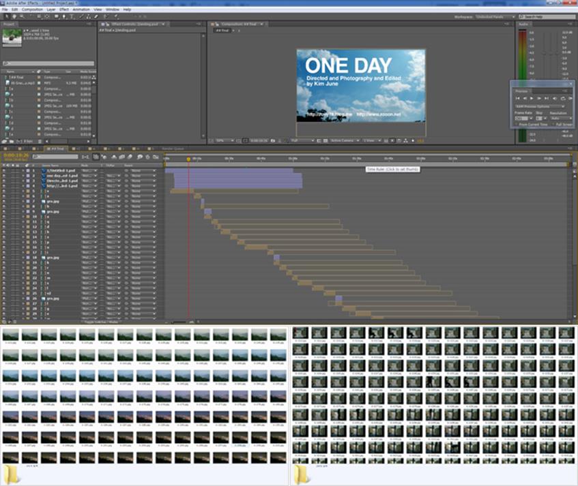Select the Brush tool
Screen dimensions: 578x486
[x=81, y=16]
